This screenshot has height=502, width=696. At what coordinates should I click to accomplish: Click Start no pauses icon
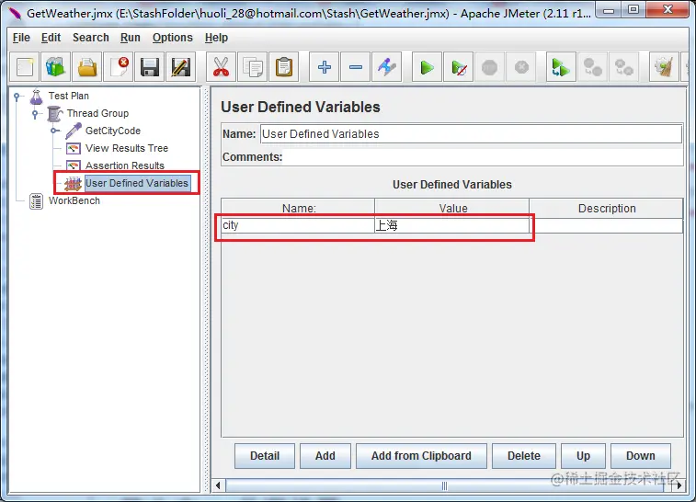[459, 67]
